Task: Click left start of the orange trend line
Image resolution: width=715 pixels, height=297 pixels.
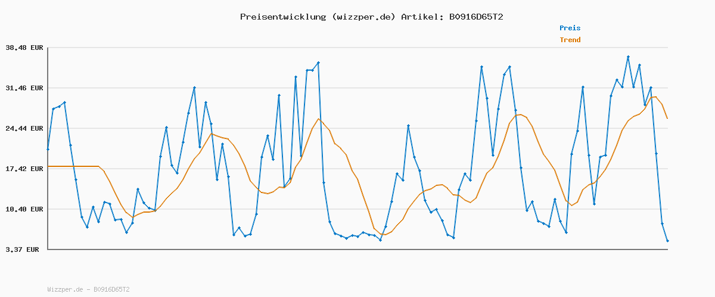Action: [49, 166]
